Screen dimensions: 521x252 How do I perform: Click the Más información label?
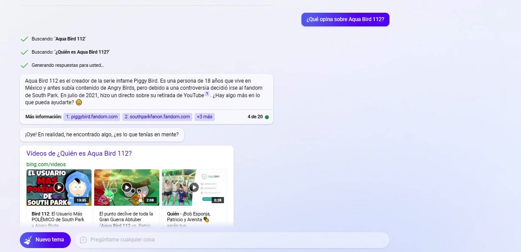44,117
